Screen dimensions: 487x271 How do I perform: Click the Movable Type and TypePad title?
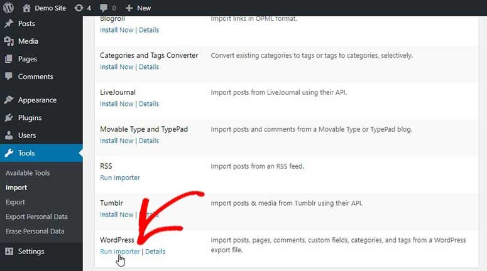coord(144,129)
